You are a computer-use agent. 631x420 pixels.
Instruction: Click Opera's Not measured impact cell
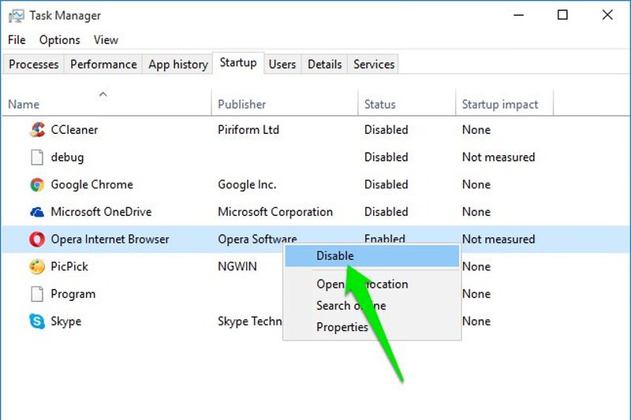tap(498, 239)
